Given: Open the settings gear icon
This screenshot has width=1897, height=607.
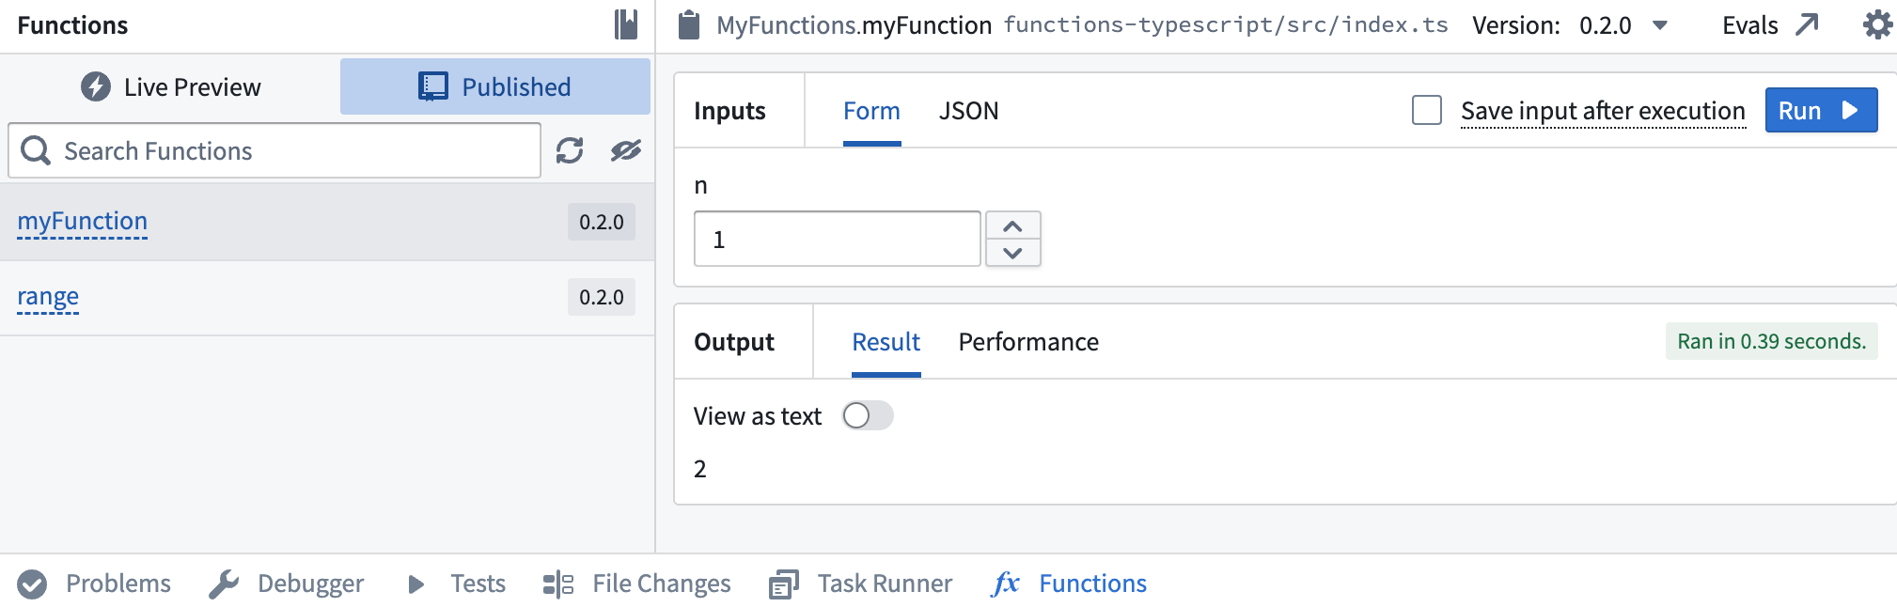Looking at the screenshot, I should [x=1877, y=24].
